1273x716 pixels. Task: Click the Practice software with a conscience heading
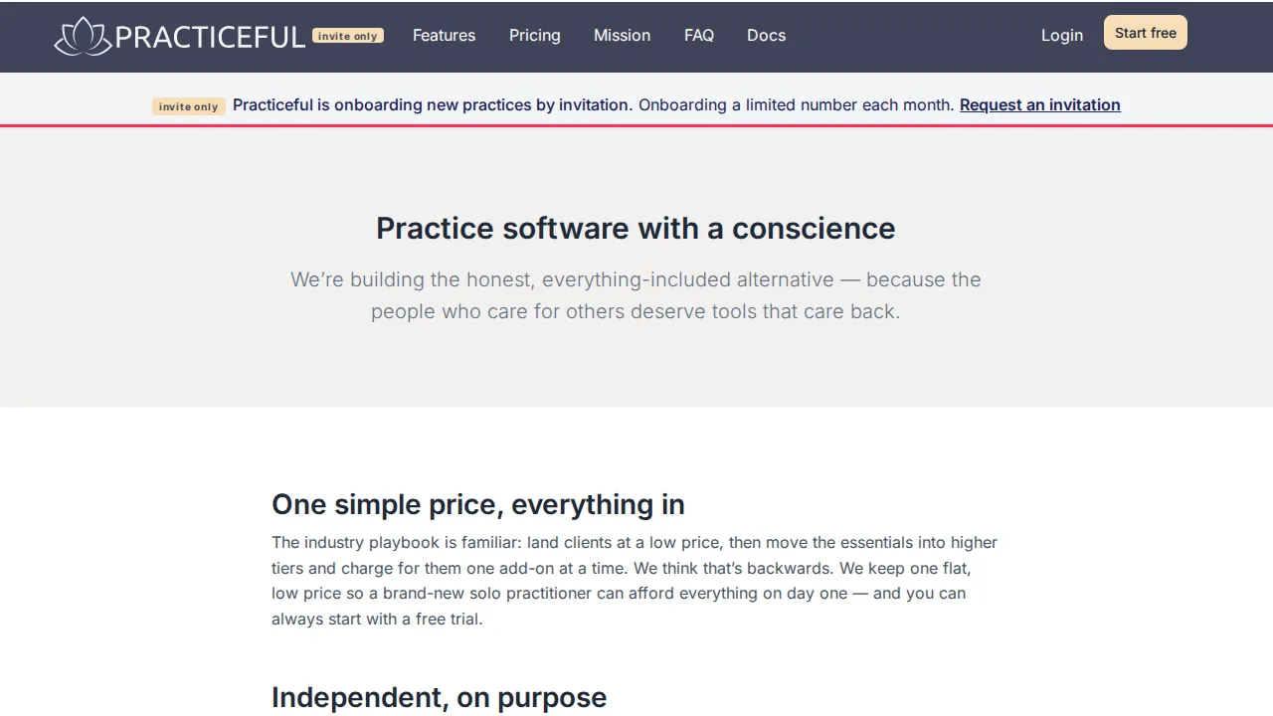point(636,228)
